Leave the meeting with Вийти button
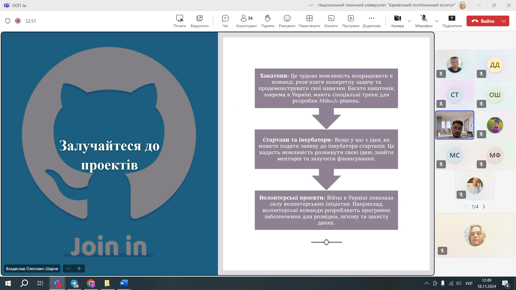Screen dimensions: 516x290 [x=483, y=21]
